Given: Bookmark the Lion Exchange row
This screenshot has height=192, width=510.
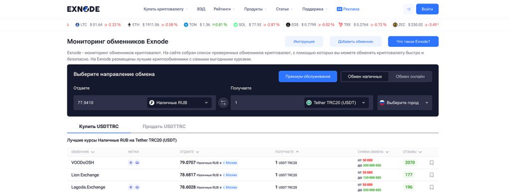Looking at the screenshot, I should (432, 175).
